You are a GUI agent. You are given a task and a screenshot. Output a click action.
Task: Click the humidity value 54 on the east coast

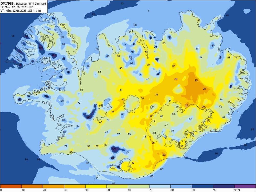pos(238,99)
